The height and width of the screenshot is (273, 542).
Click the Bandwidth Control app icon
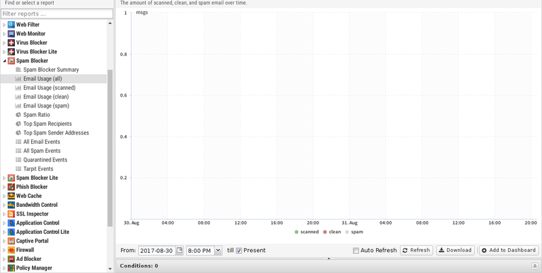click(x=11, y=204)
